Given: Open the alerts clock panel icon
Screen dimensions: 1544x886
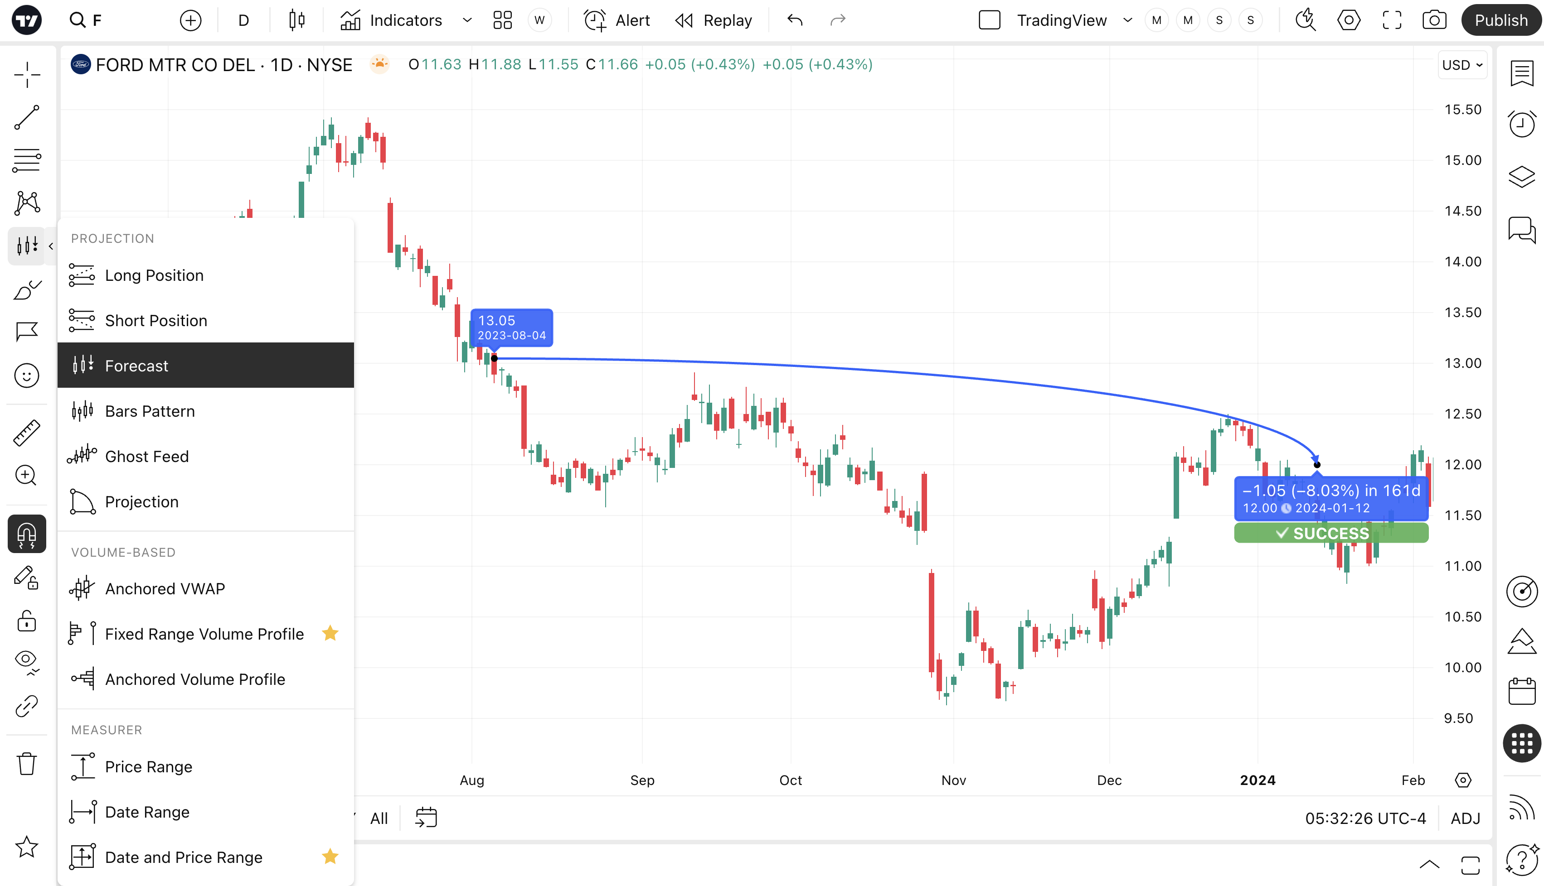Looking at the screenshot, I should pyautogui.click(x=1521, y=124).
